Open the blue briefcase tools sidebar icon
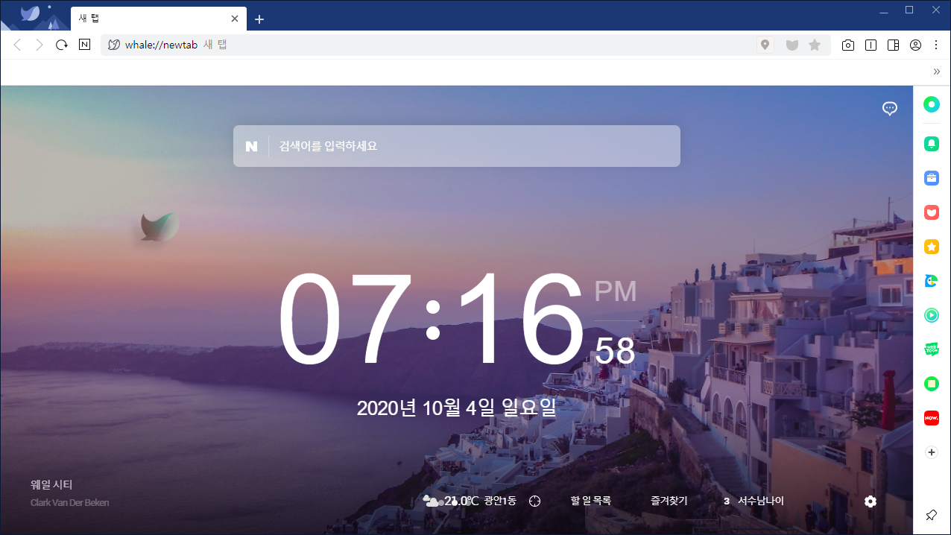The height and width of the screenshot is (535, 951). point(932,178)
